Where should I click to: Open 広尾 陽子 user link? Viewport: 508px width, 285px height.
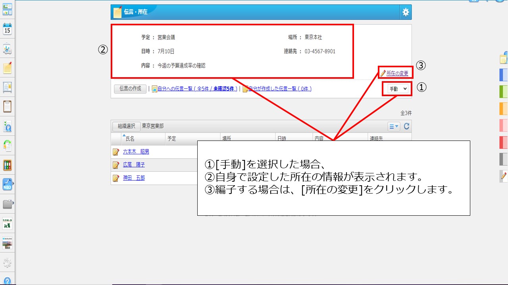[x=134, y=165]
